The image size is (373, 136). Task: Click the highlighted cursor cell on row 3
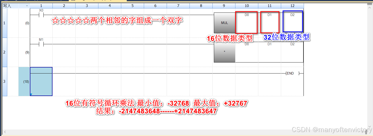[x=41, y=81]
